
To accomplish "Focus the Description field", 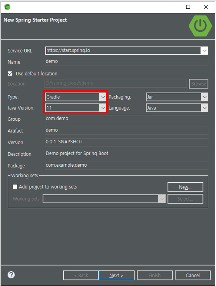I will [x=126, y=154].
